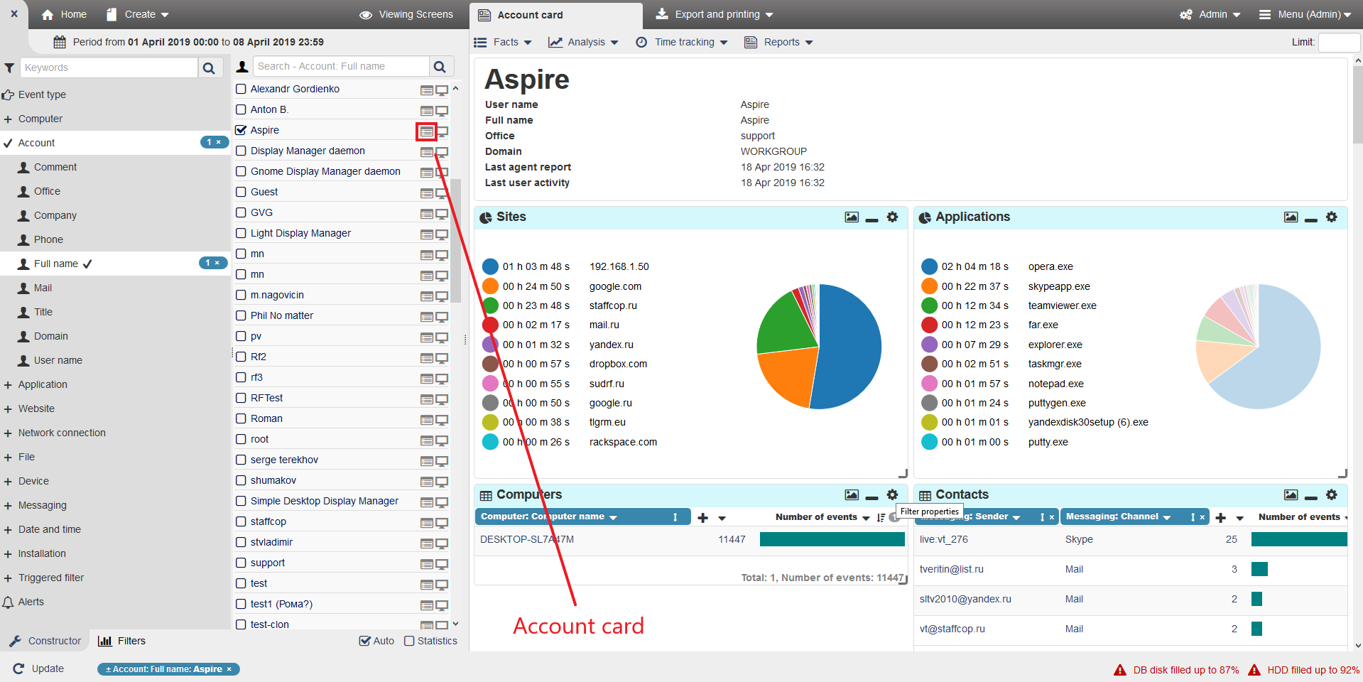Check the Guest account checkbox
Screen dimensions: 1363x682
click(241, 192)
